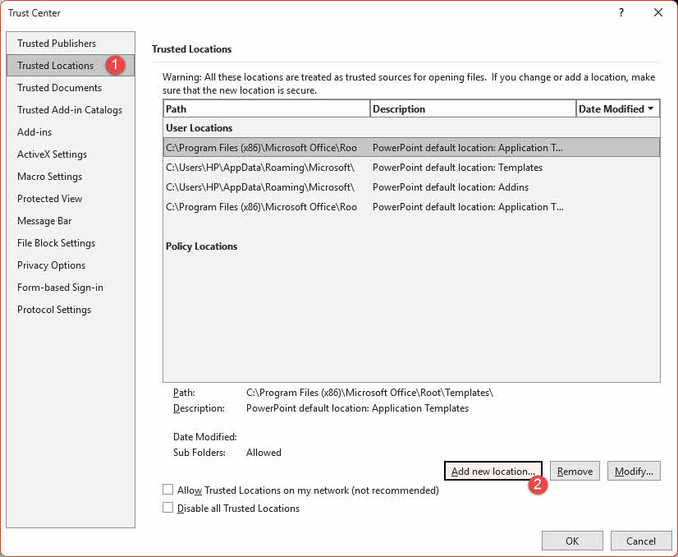678x557 pixels.
Task: Confirm settings with the OK button
Action: pyautogui.click(x=572, y=541)
